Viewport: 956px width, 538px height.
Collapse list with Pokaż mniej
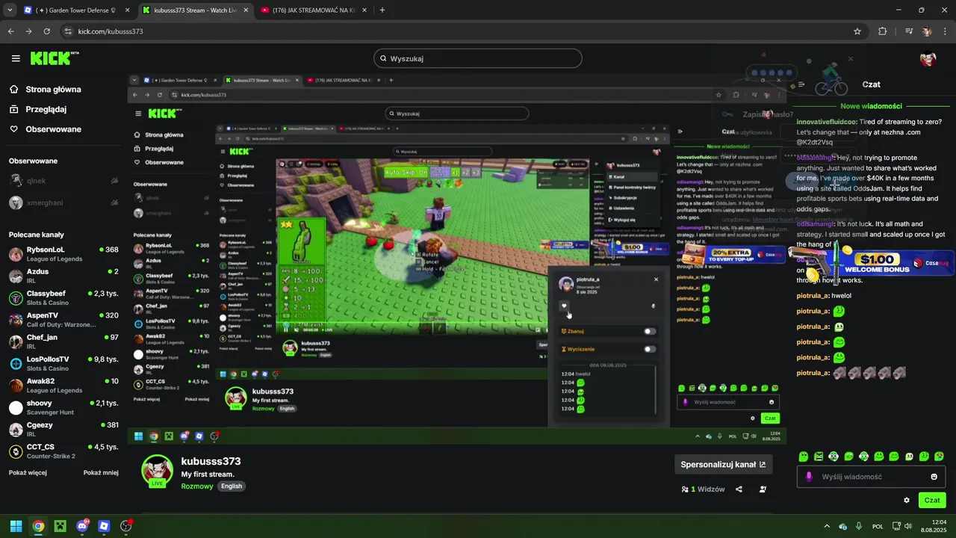(101, 472)
